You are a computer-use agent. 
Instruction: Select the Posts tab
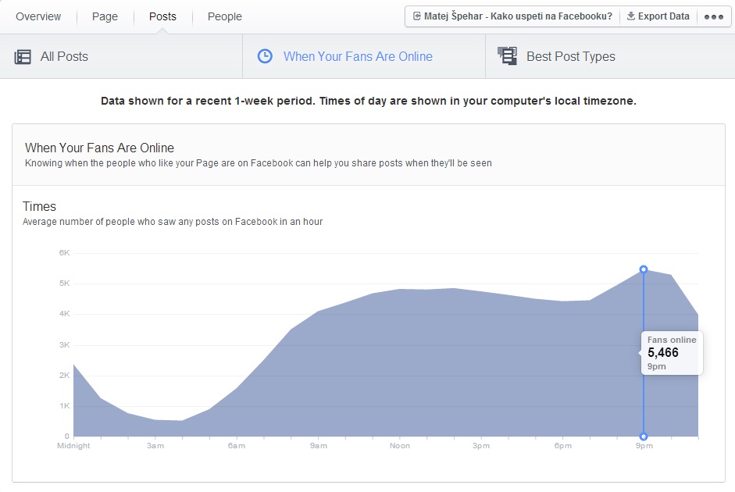162,17
